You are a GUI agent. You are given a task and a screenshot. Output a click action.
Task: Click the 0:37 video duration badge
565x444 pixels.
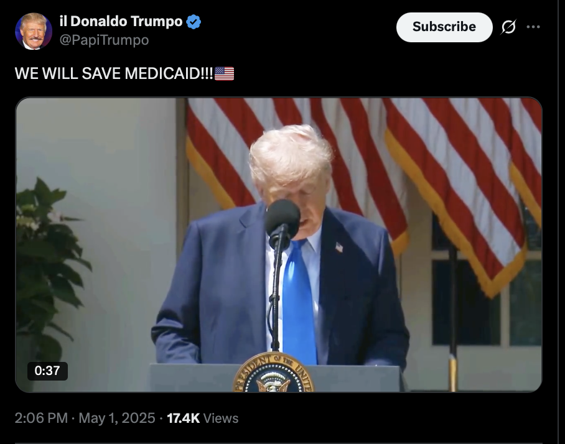tap(47, 371)
